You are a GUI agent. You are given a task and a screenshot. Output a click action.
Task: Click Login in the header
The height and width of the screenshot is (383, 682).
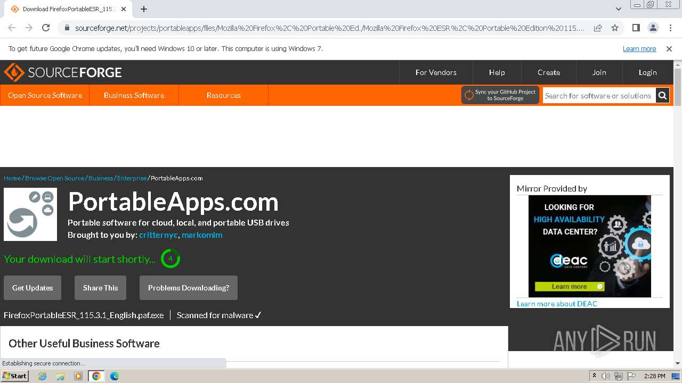647,72
